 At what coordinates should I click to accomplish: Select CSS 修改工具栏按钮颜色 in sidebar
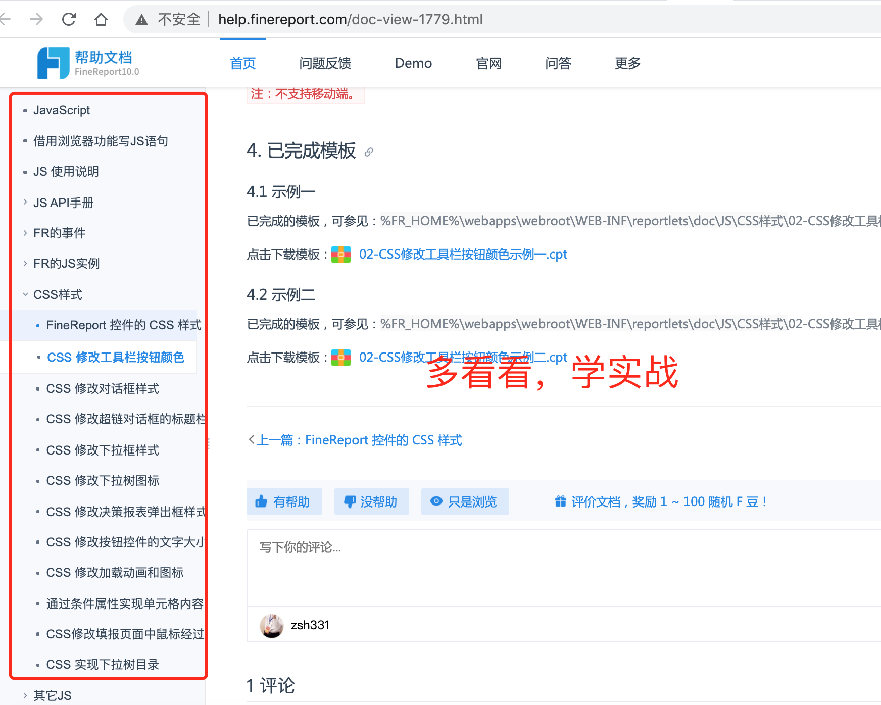coord(116,358)
